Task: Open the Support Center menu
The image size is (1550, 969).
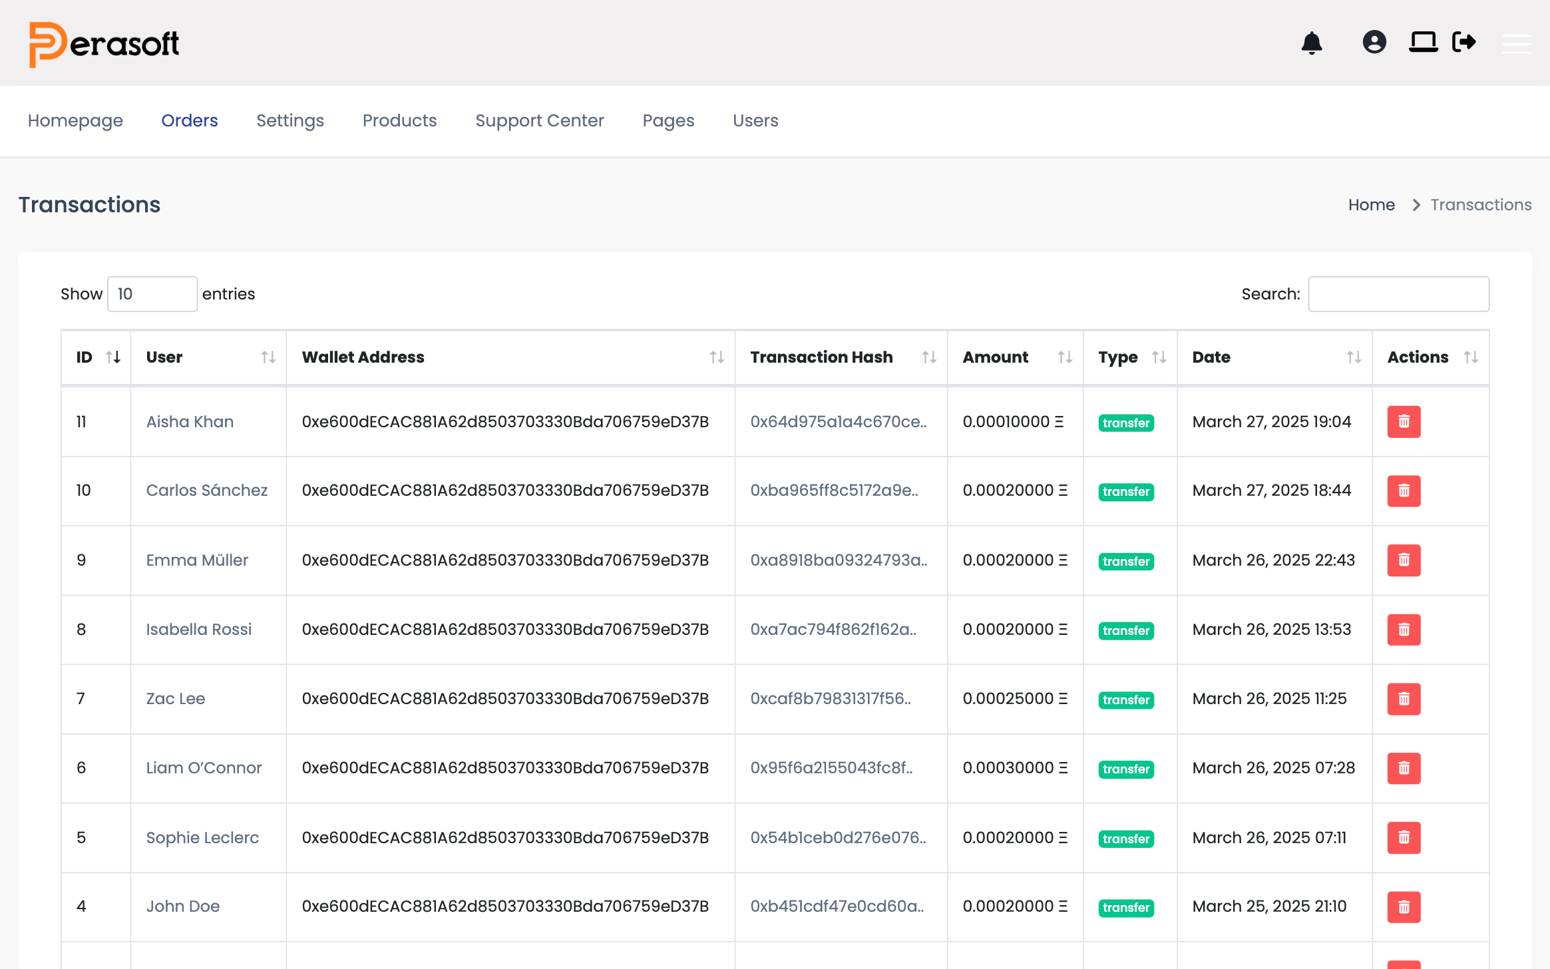Action: [540, 120]
